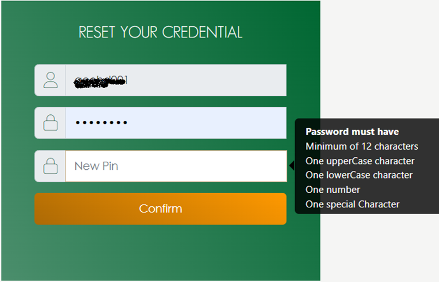Click 'One lowerCase character' requirement
Viewport: 439px width, 282px height.
[359, 175]
